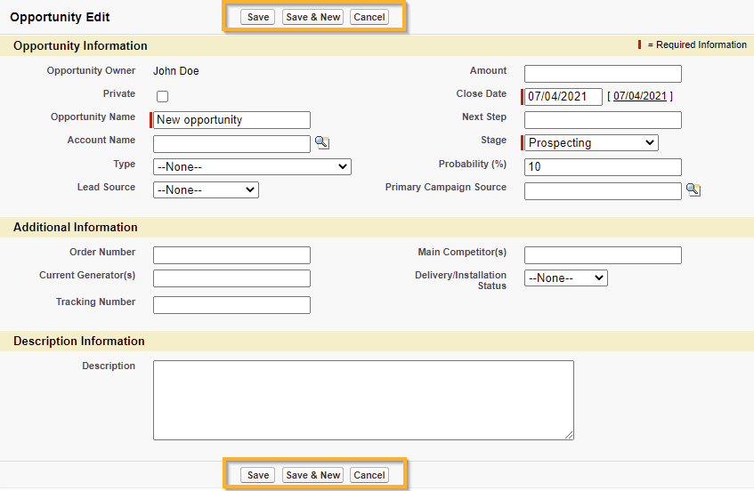Click the Main Competitor(s) input field

pyautogui.click(x=603, y=256)
